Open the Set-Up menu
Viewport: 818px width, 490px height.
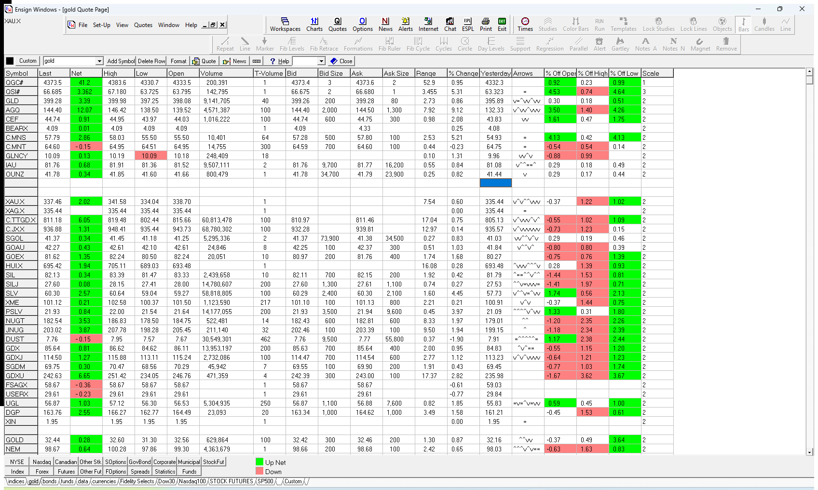pyautogui.click(x=101, y=25)
